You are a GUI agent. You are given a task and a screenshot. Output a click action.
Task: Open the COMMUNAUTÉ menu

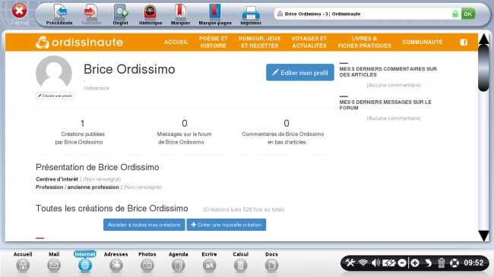click(x=422, y=42)
